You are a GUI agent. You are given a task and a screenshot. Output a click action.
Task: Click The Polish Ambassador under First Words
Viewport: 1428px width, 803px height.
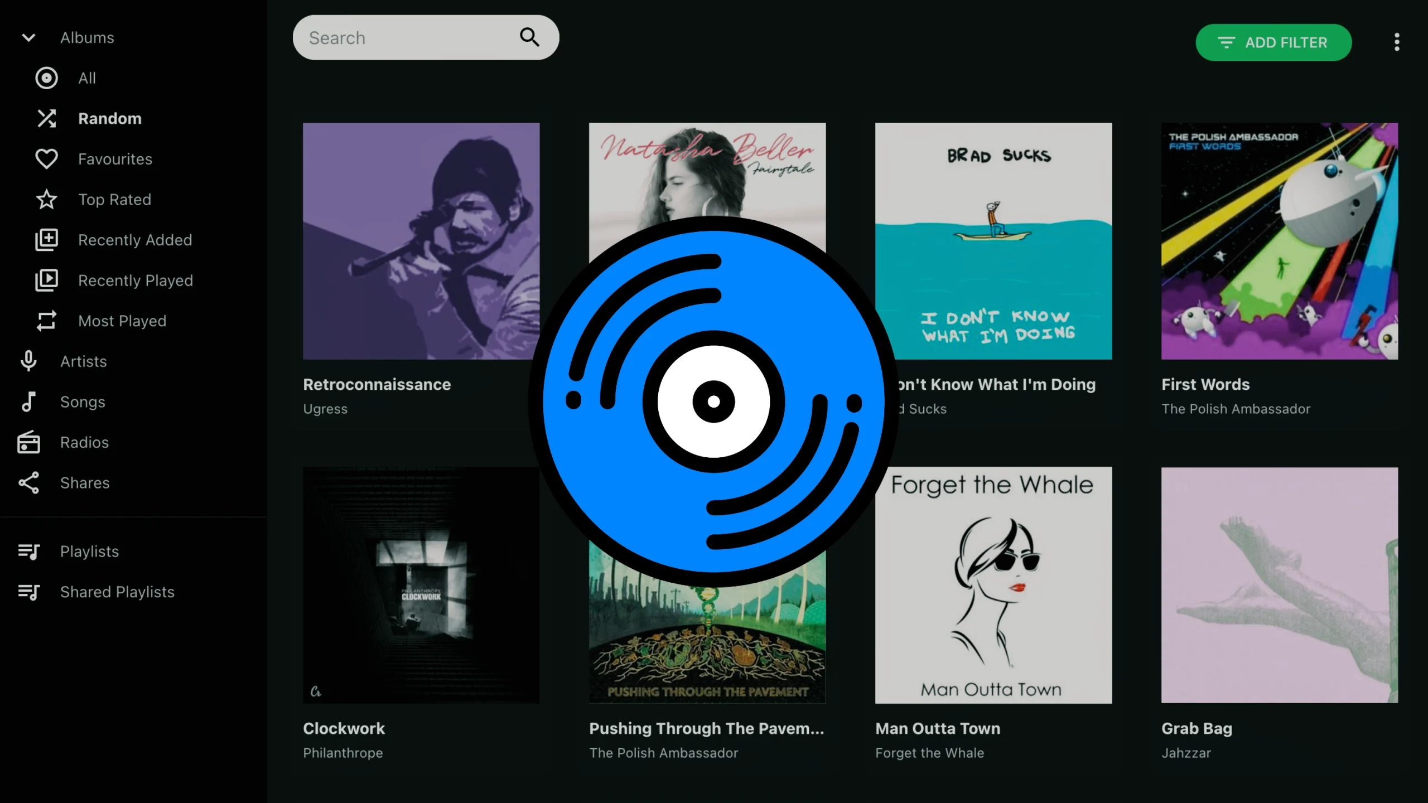[1236, 409]
